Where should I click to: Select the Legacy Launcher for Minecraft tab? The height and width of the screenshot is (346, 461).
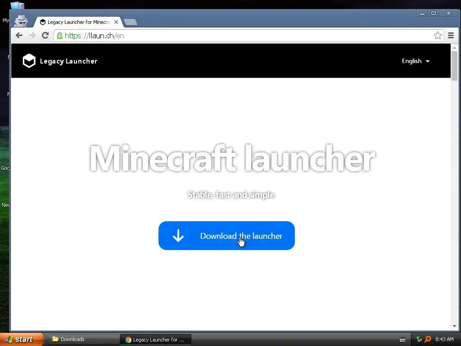[x=78, y=22]
